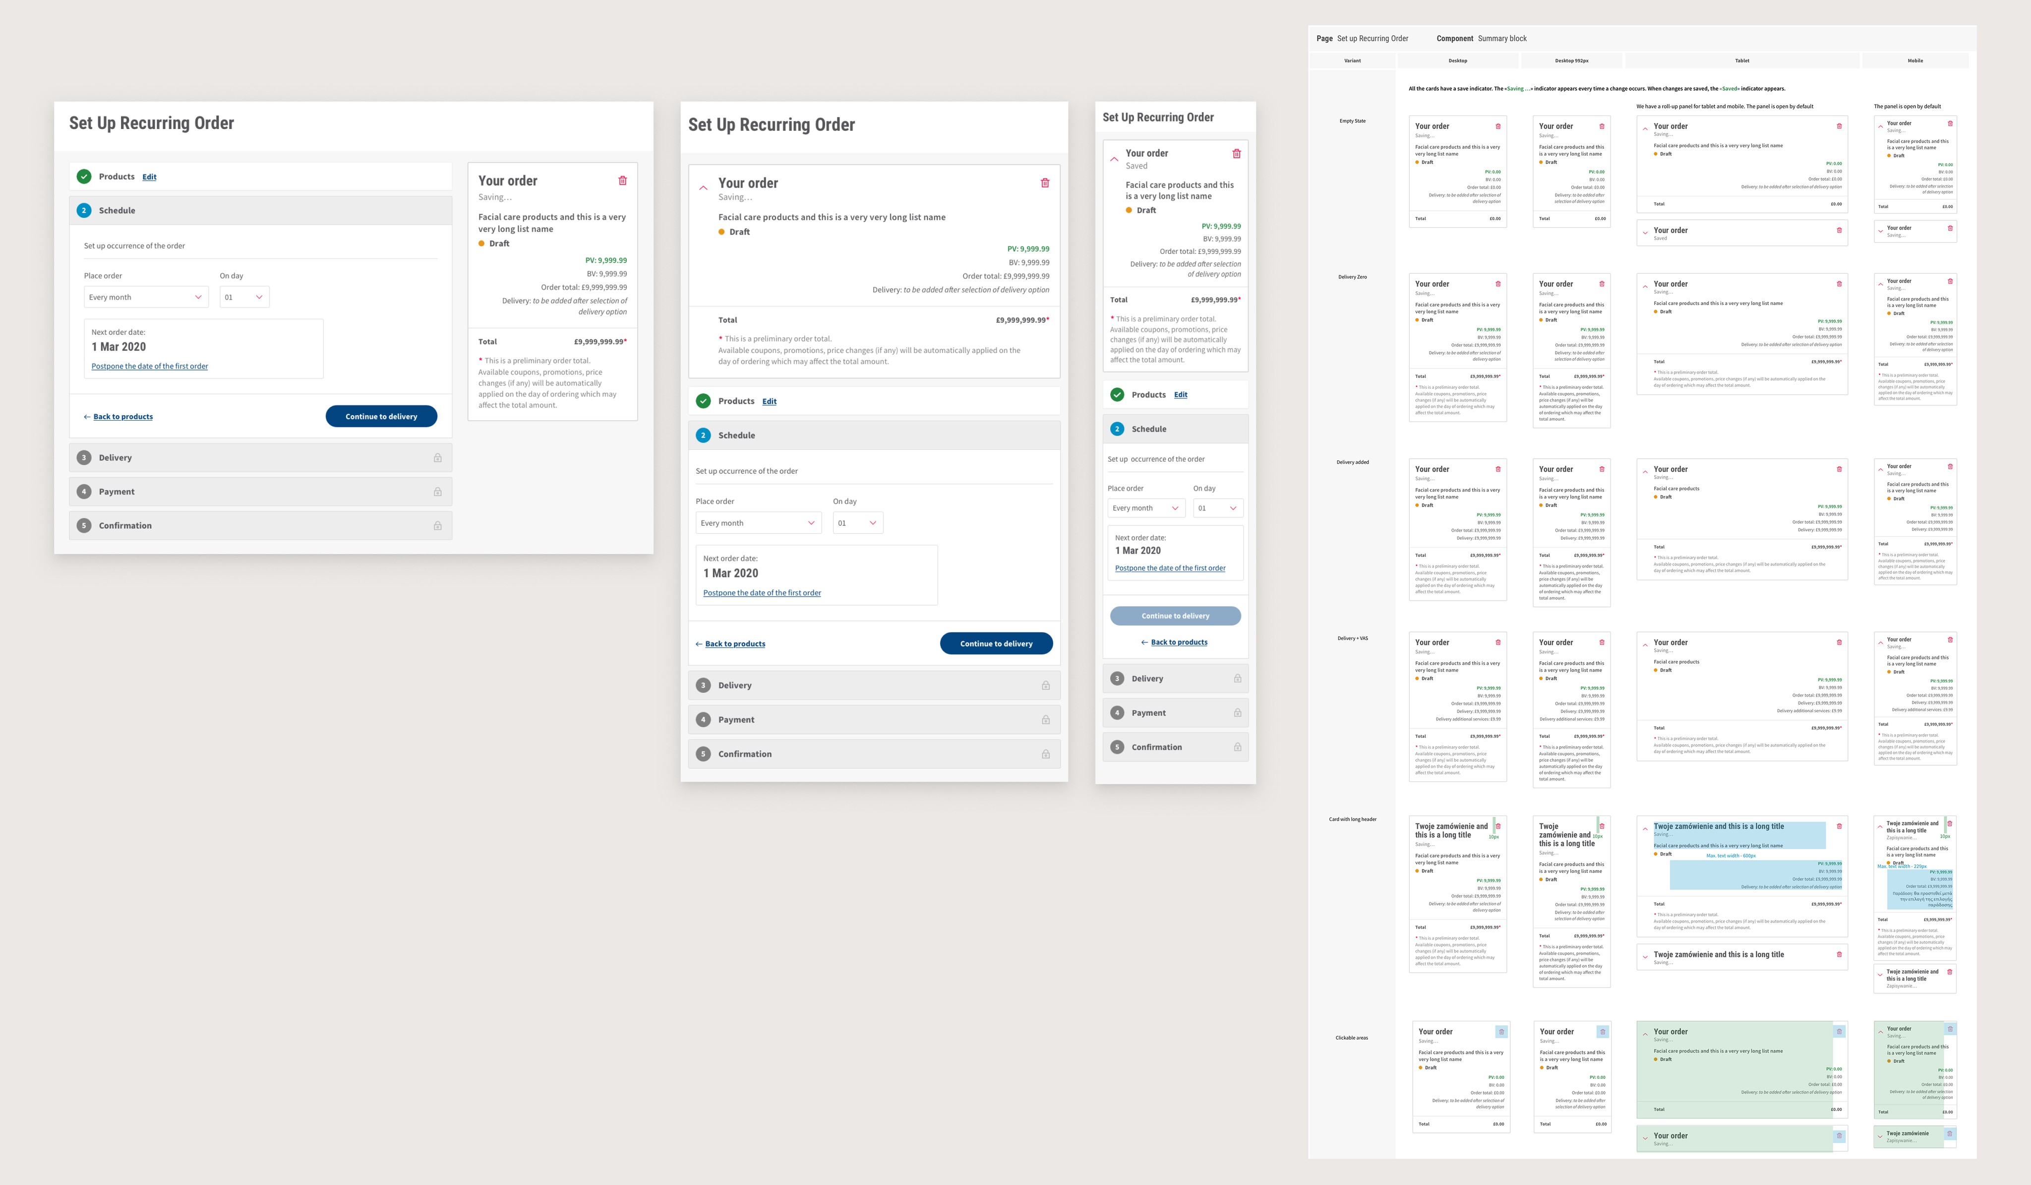Click lock icon on mobile Confirmation step

click(1237, 748)
